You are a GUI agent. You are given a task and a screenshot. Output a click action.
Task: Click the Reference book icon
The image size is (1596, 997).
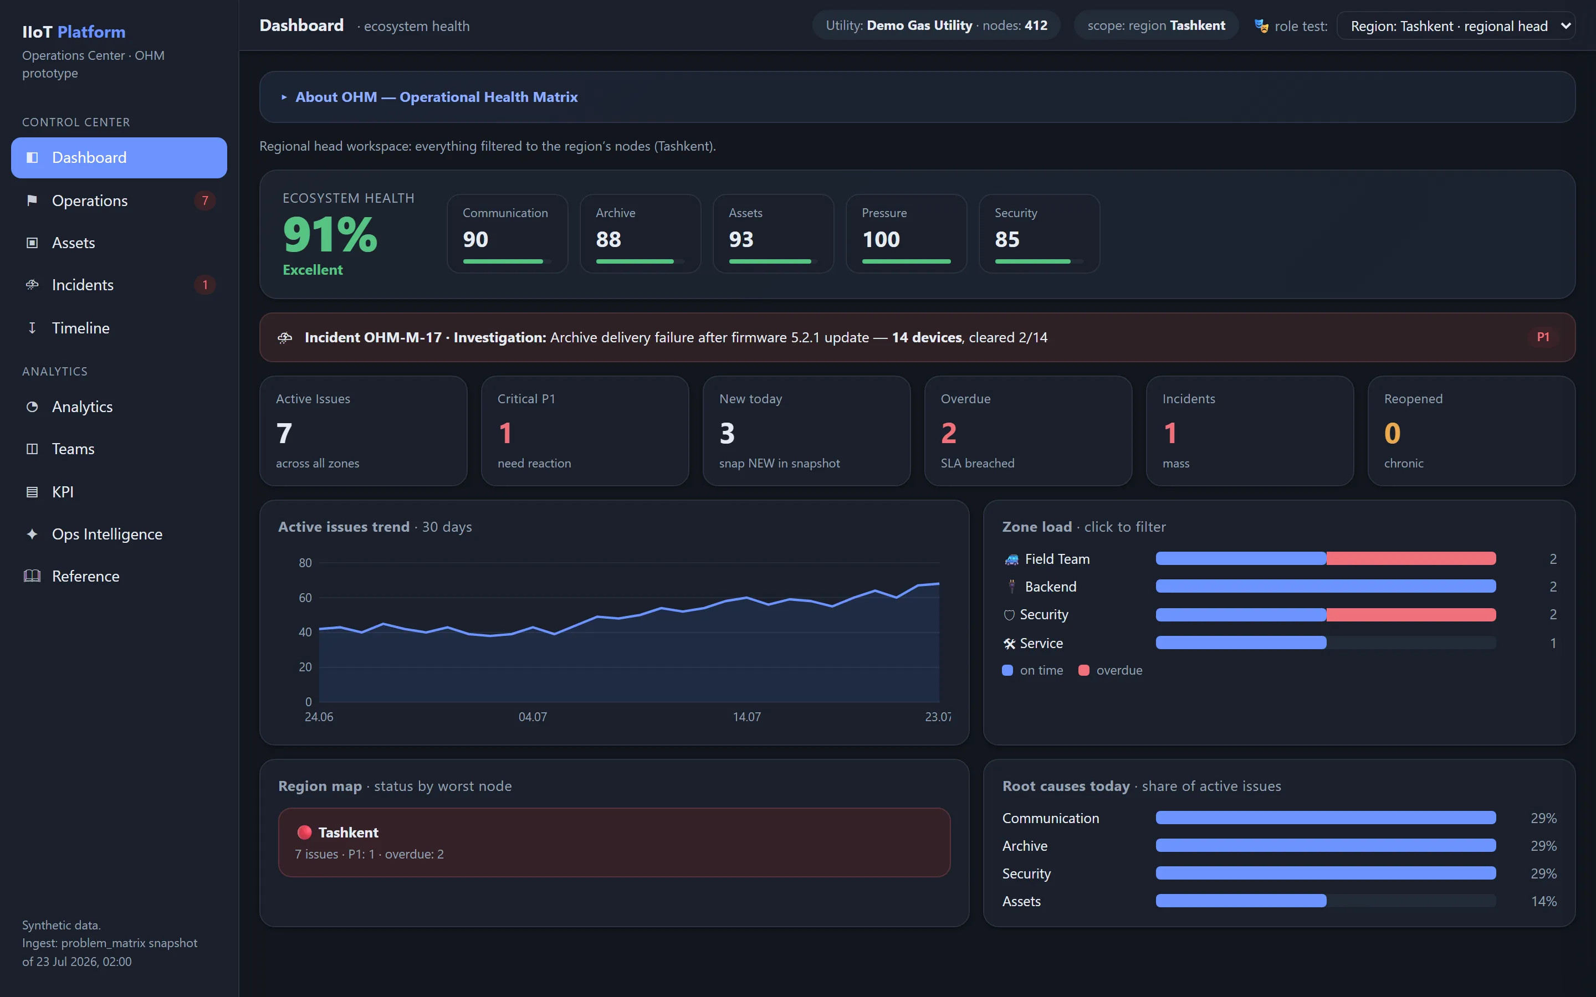[x=32, y=575]
